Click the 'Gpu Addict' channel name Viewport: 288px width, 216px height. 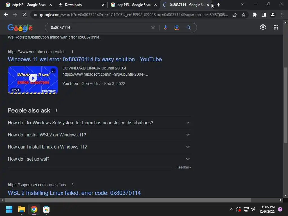coord(91,84)
